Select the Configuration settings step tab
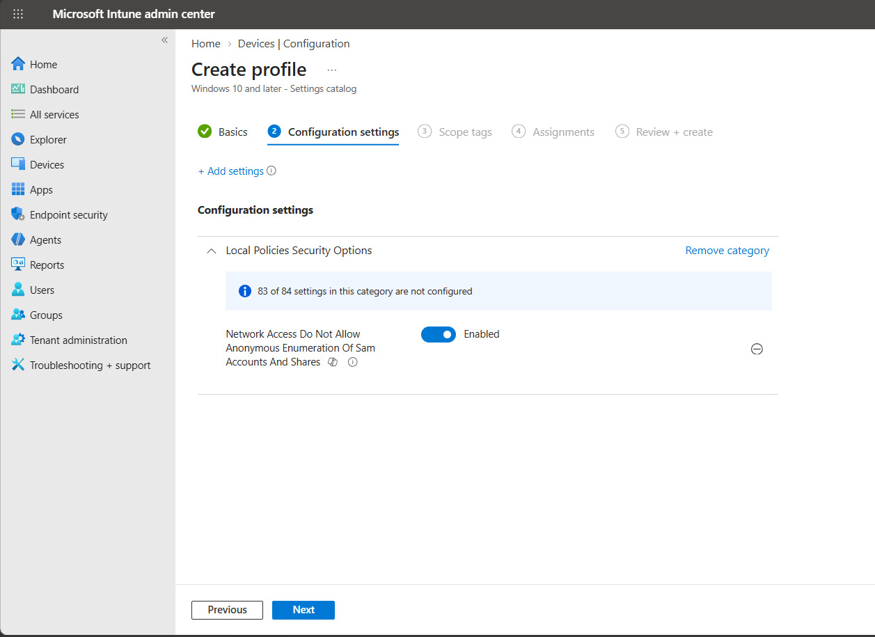The width and height of the screenshot is (875, 637). [x=333, y=132]
